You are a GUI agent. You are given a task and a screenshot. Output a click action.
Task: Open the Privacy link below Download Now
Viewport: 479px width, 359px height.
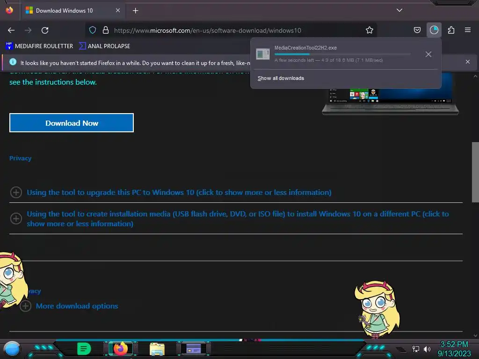pos(20,158)
